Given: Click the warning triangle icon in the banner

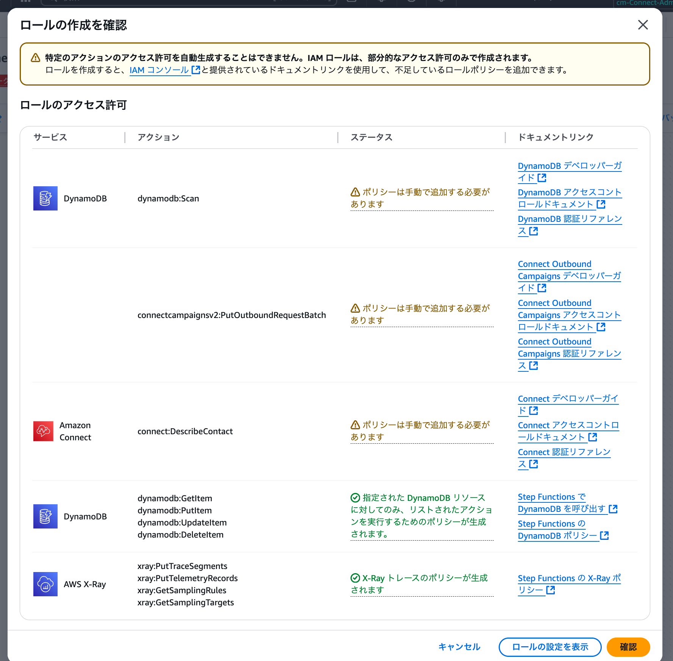Looking at the screenshot, I should 35,58.
